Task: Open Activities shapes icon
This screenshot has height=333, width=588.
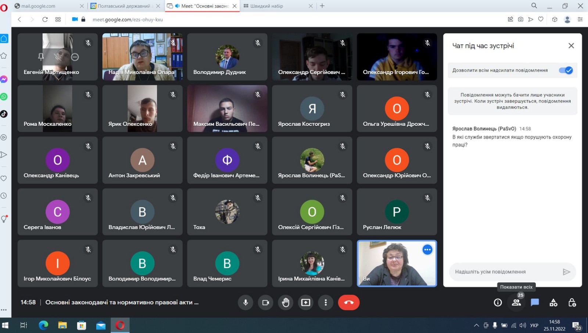Action: [x=553, y=302]
